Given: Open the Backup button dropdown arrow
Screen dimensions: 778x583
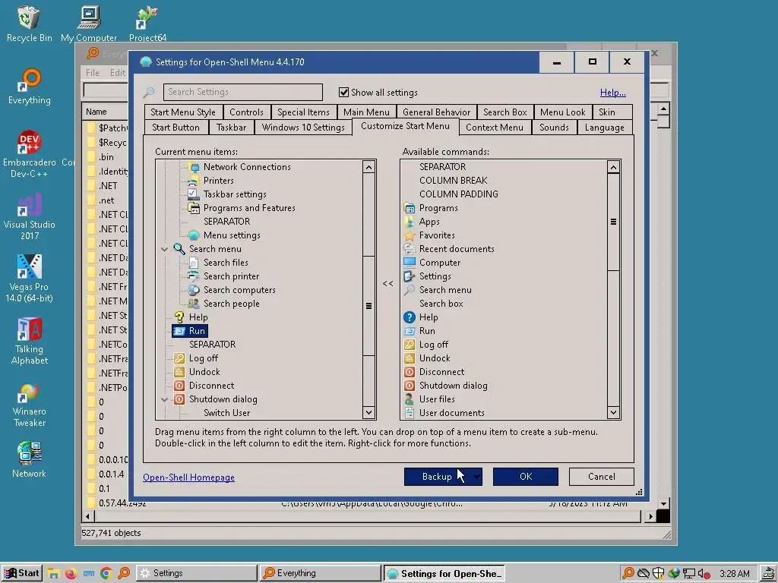Looking at the screenshot, I should pyautogui.click(x=476, y=477).
